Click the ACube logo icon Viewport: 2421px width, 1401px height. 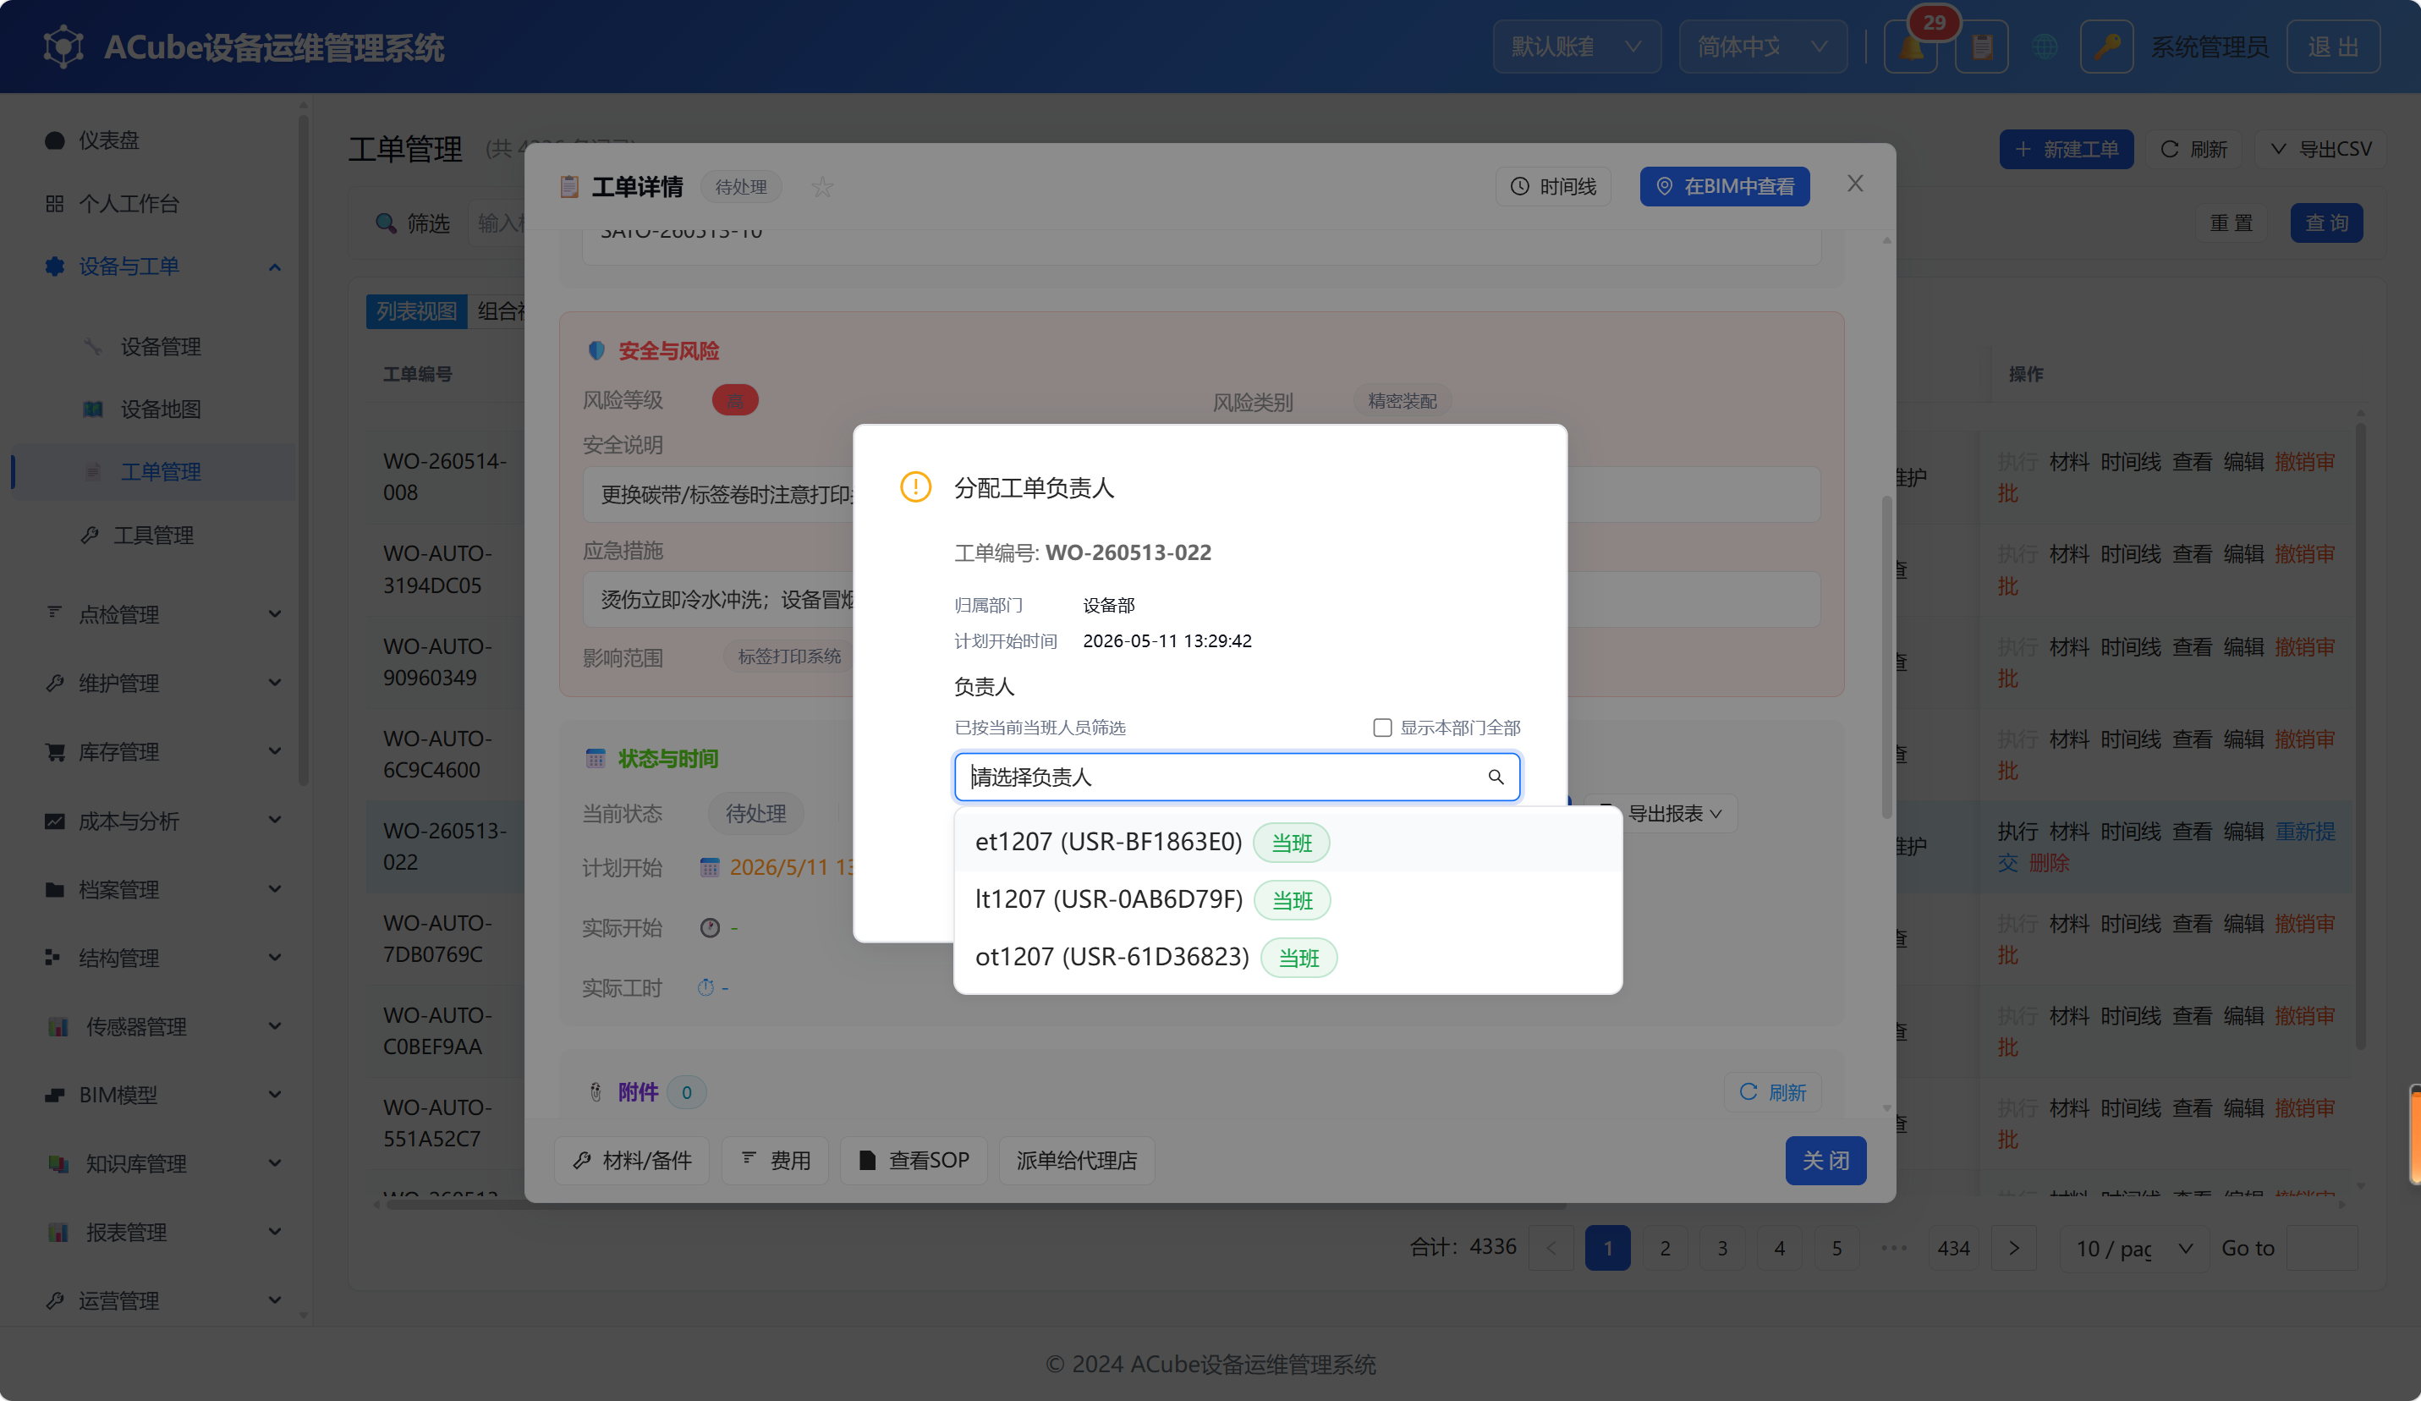[63, 47]
